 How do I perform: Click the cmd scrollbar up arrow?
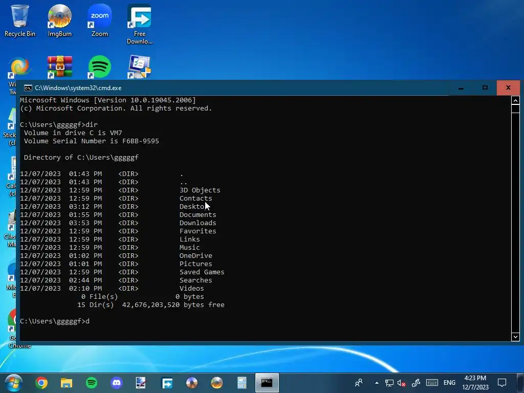click(515, 100)
